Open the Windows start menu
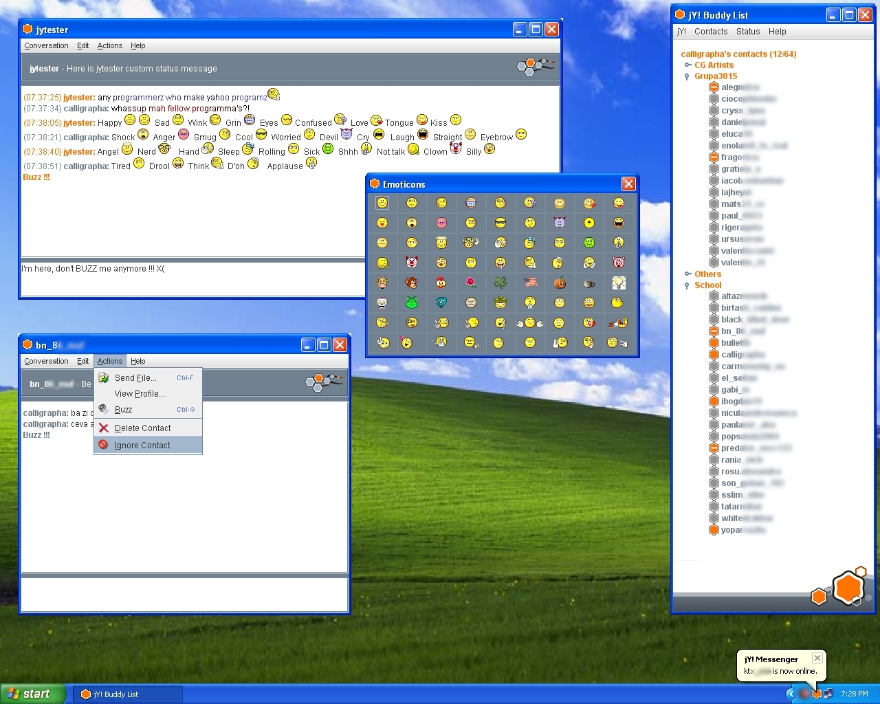 point(33,694)
